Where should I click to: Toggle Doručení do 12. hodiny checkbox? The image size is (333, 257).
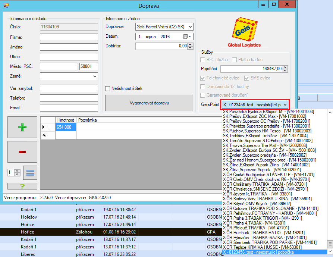coord(203,87)
